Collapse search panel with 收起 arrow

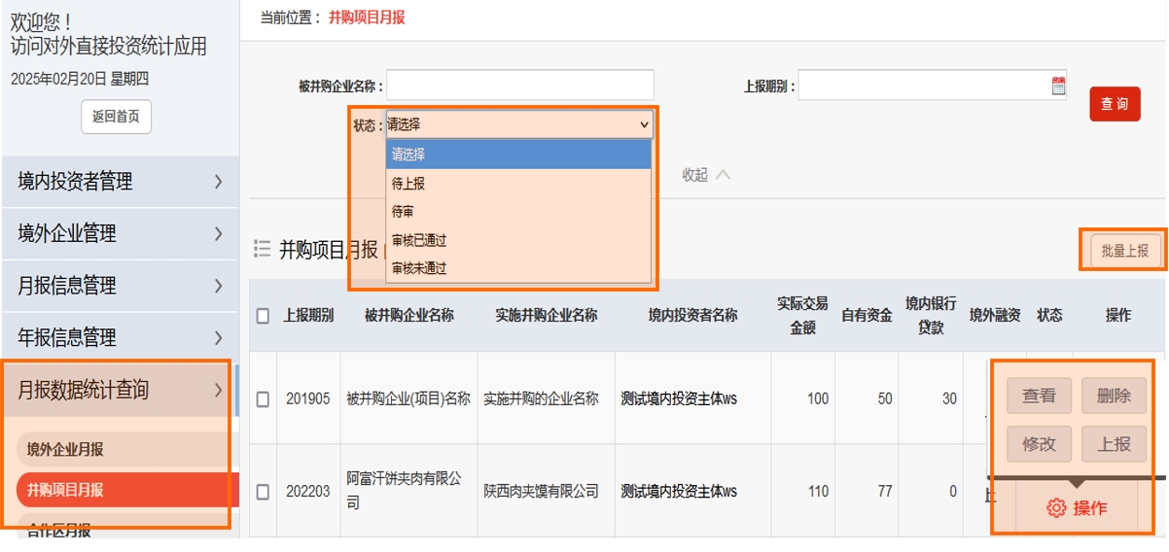[x=706, y=175]
